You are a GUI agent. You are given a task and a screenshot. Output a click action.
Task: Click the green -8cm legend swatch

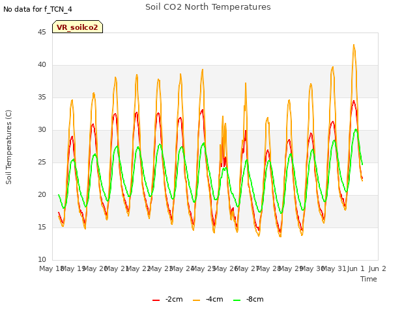(237, 300)
